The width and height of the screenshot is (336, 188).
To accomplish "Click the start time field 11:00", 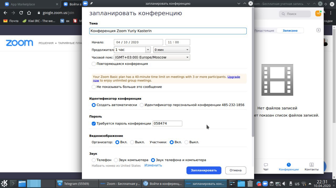I will (x=178, y=42).
